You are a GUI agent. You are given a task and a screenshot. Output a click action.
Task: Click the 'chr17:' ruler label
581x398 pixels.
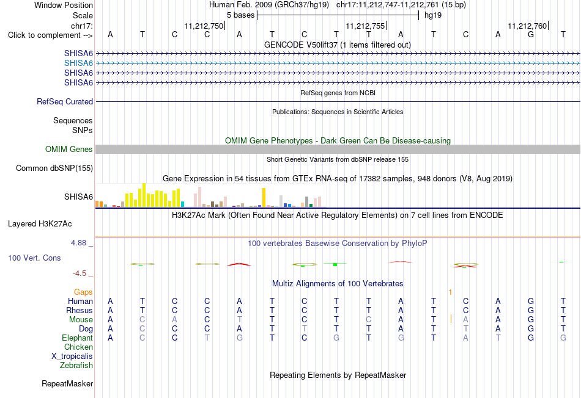tap(81, 26)
